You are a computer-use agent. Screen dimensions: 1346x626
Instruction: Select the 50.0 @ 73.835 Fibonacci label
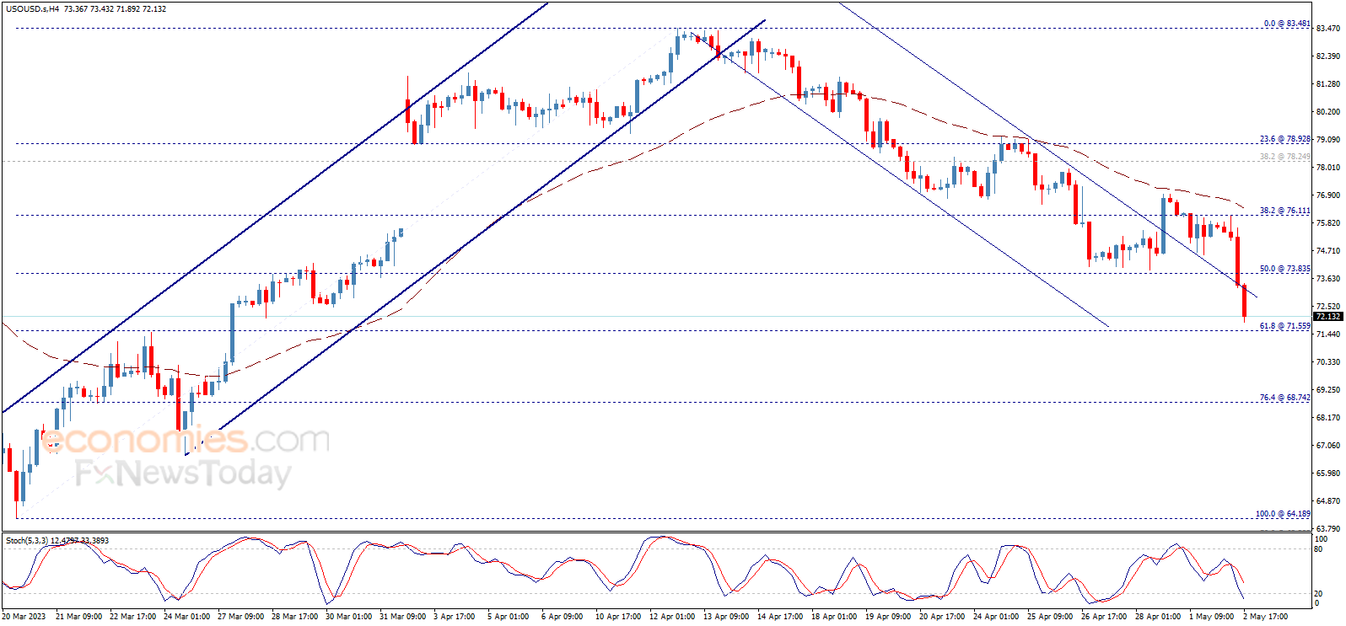coord(1285,269)
